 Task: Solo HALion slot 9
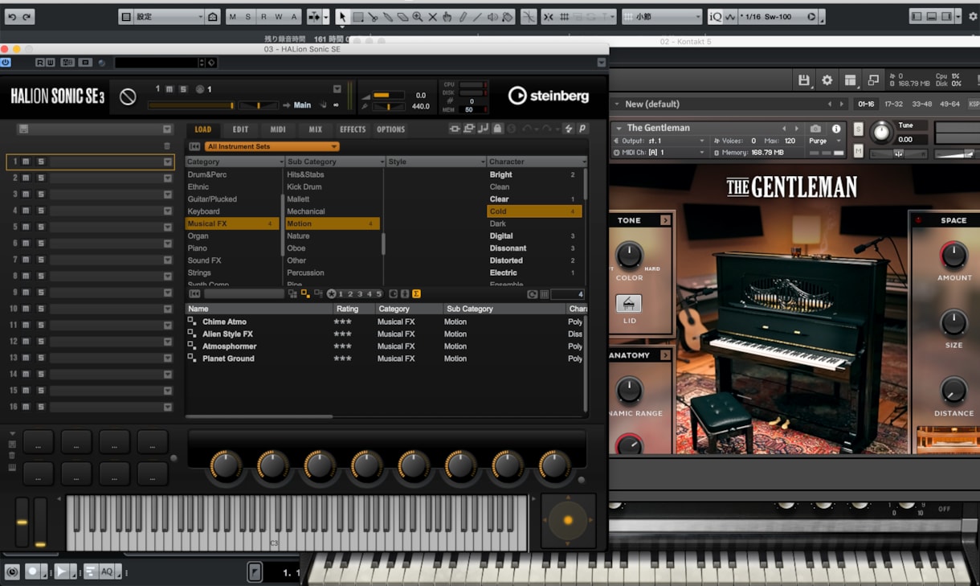(x=40, y=293)
